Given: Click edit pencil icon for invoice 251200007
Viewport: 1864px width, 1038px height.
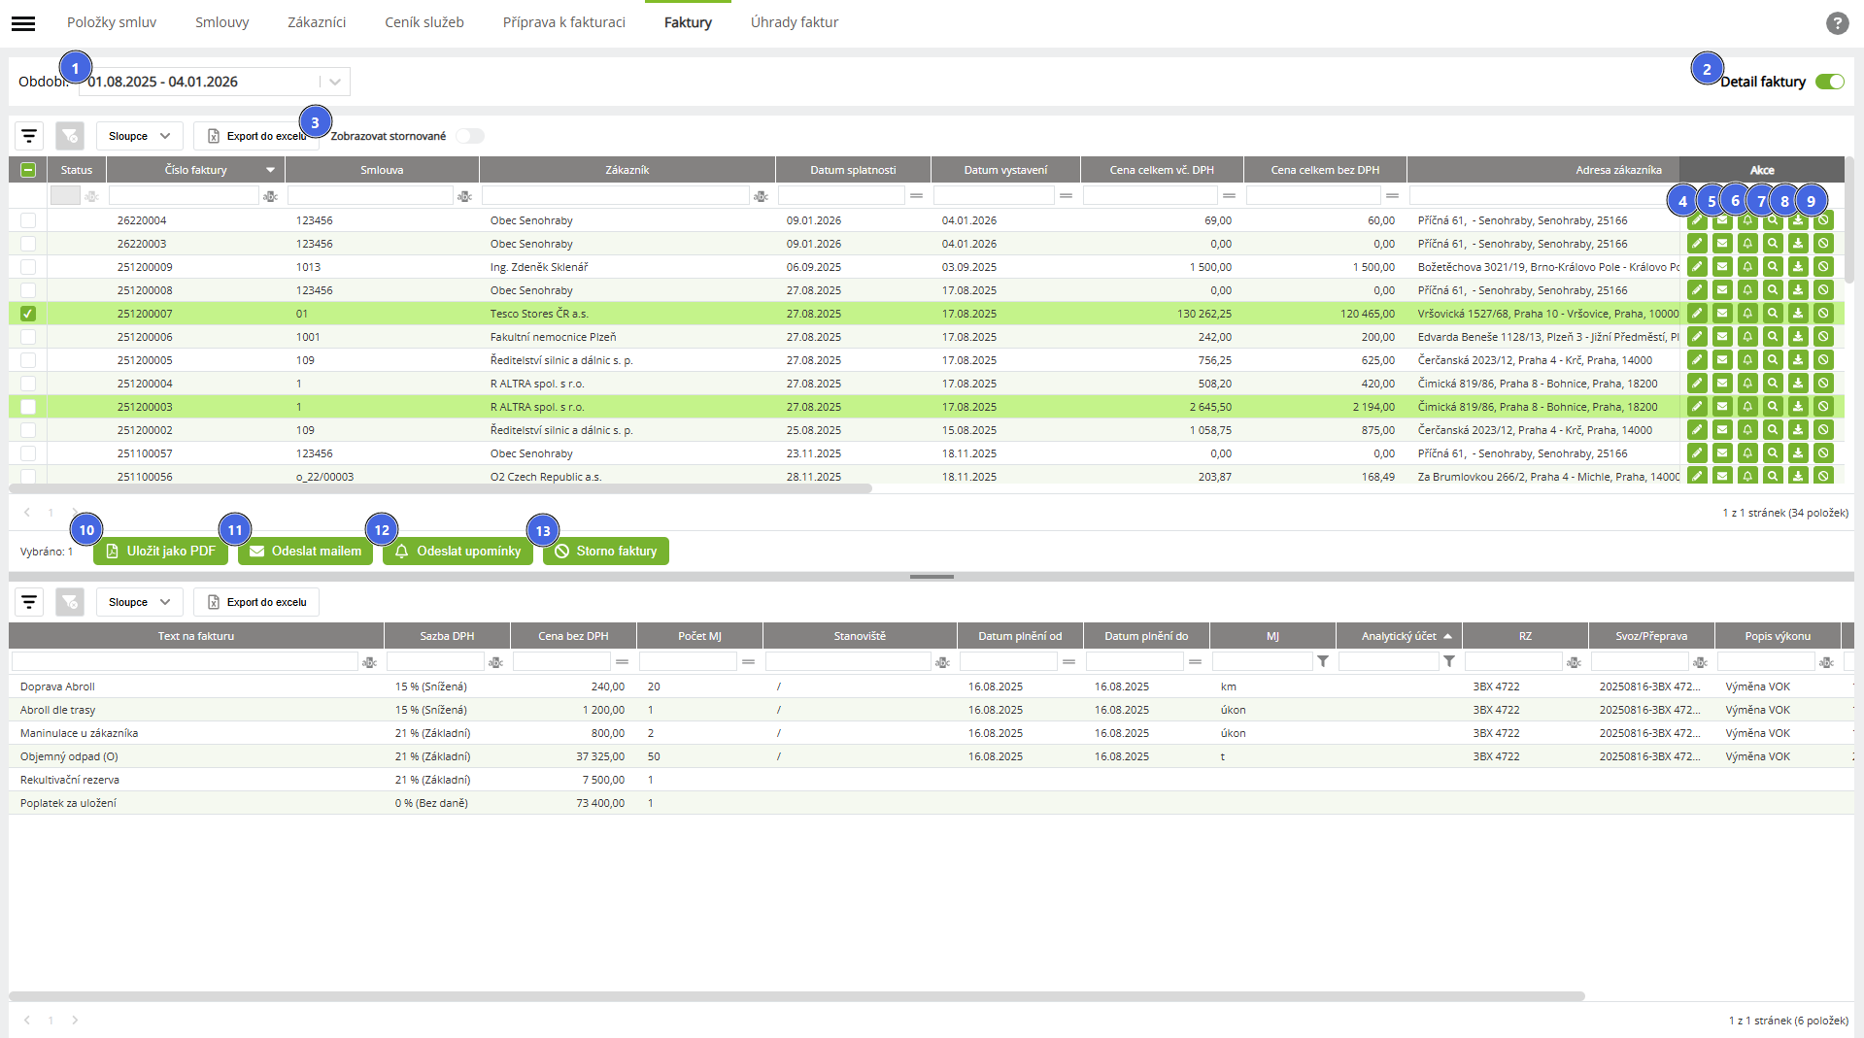Looking at the screenshot, I should tap(1696, 314).
